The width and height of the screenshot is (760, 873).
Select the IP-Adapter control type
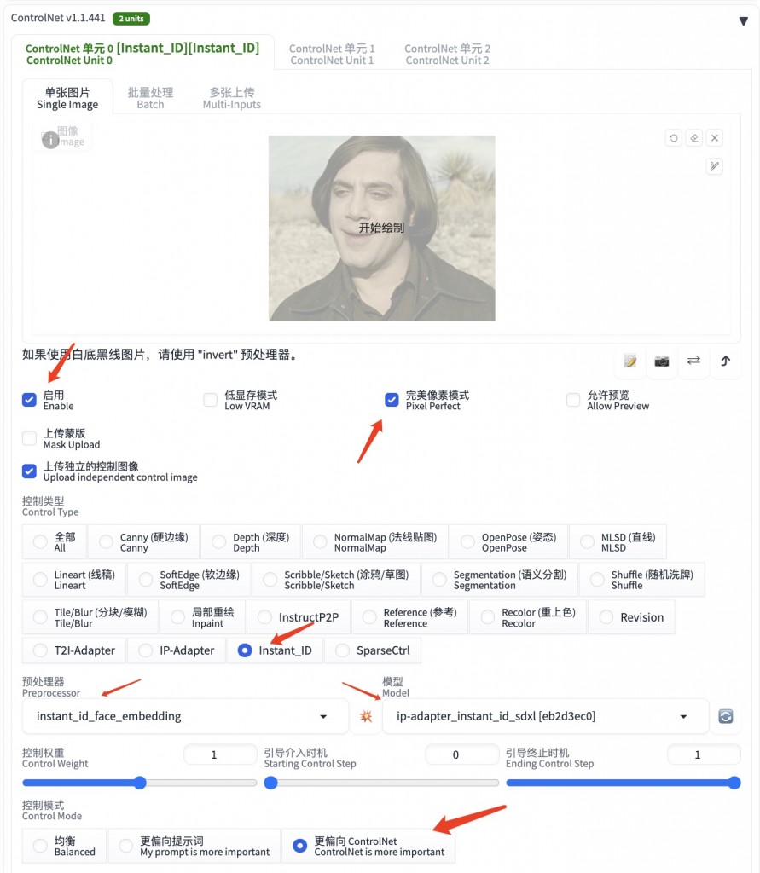(177, 650)
